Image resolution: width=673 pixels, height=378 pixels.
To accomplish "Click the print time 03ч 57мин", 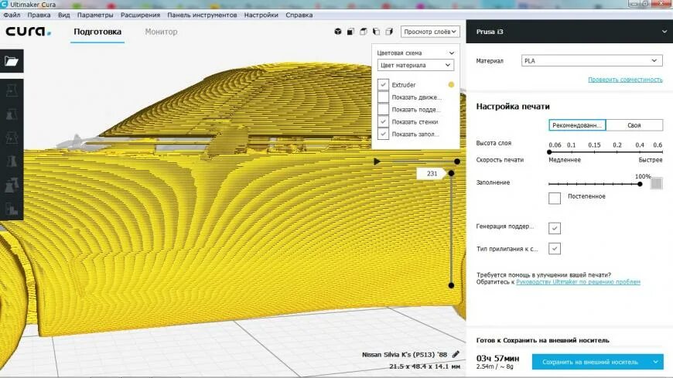I will [498, 358].
